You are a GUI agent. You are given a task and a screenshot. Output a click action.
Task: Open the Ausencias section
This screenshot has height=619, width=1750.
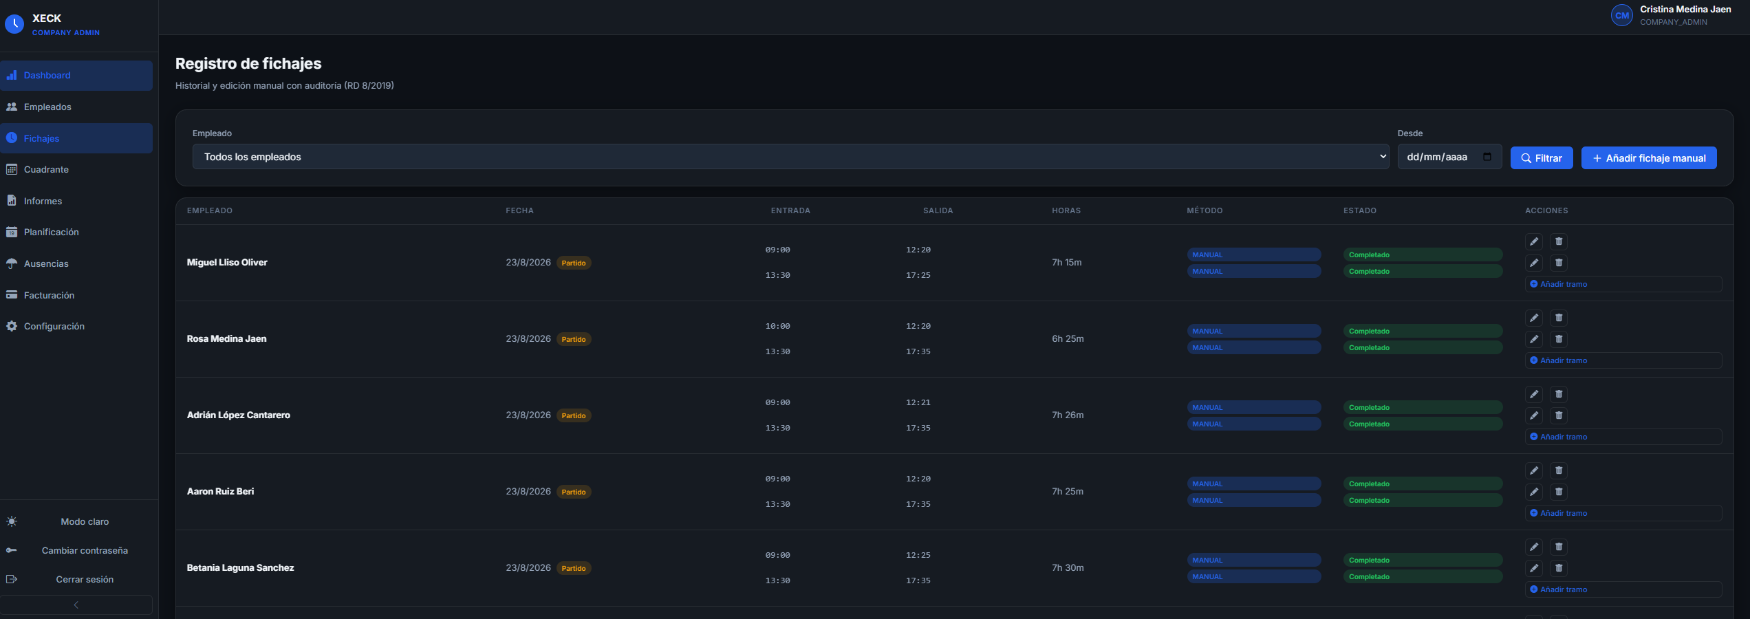tap(76, 263)
